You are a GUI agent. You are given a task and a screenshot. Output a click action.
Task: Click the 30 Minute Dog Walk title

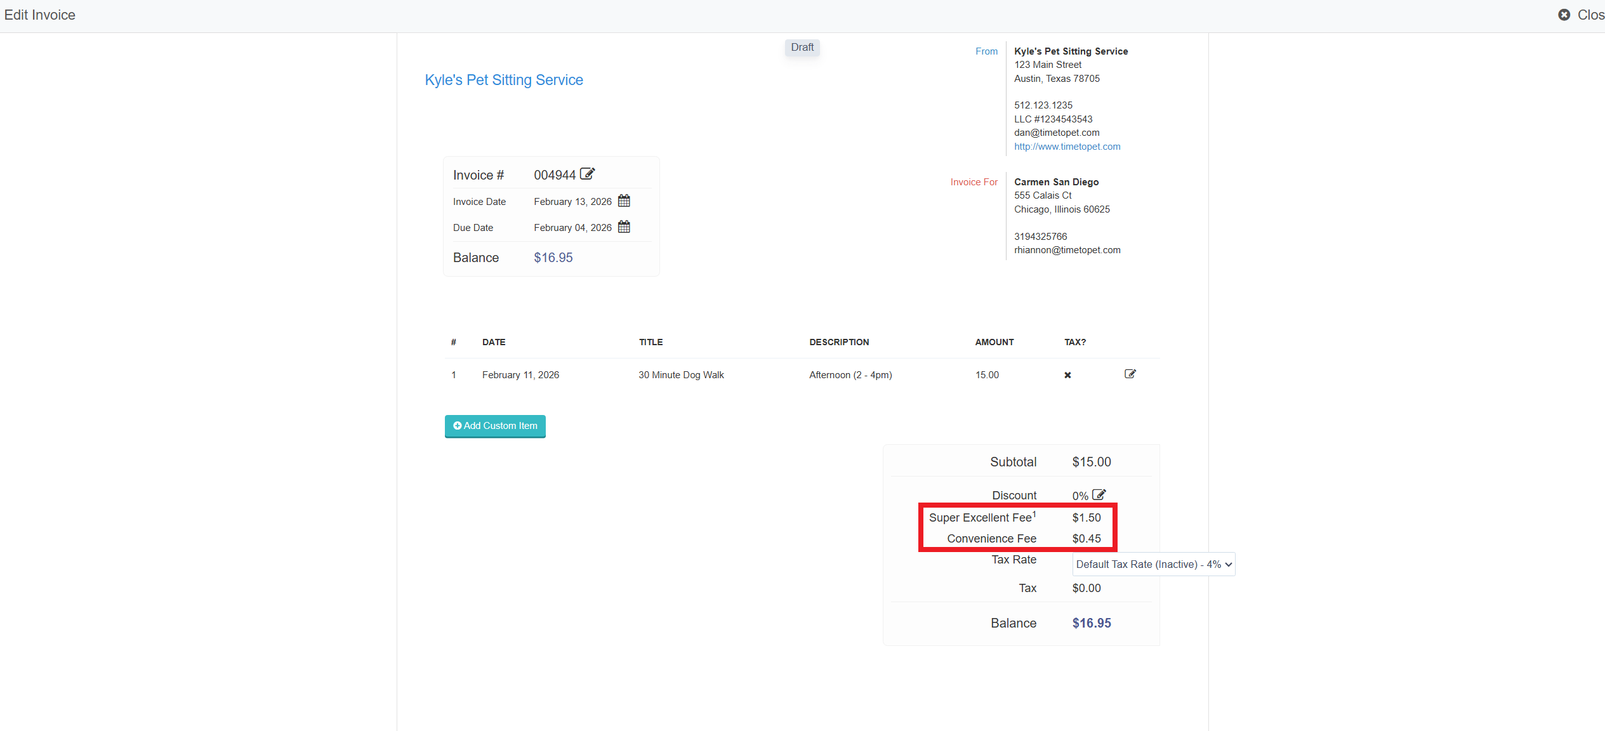[x=681, y=375]
